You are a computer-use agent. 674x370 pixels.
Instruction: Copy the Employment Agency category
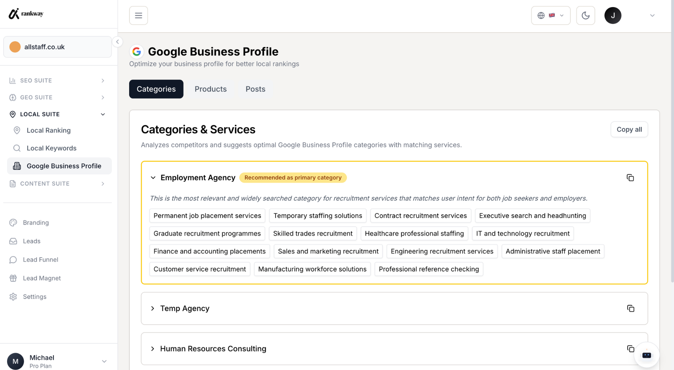tap(630, 178)
